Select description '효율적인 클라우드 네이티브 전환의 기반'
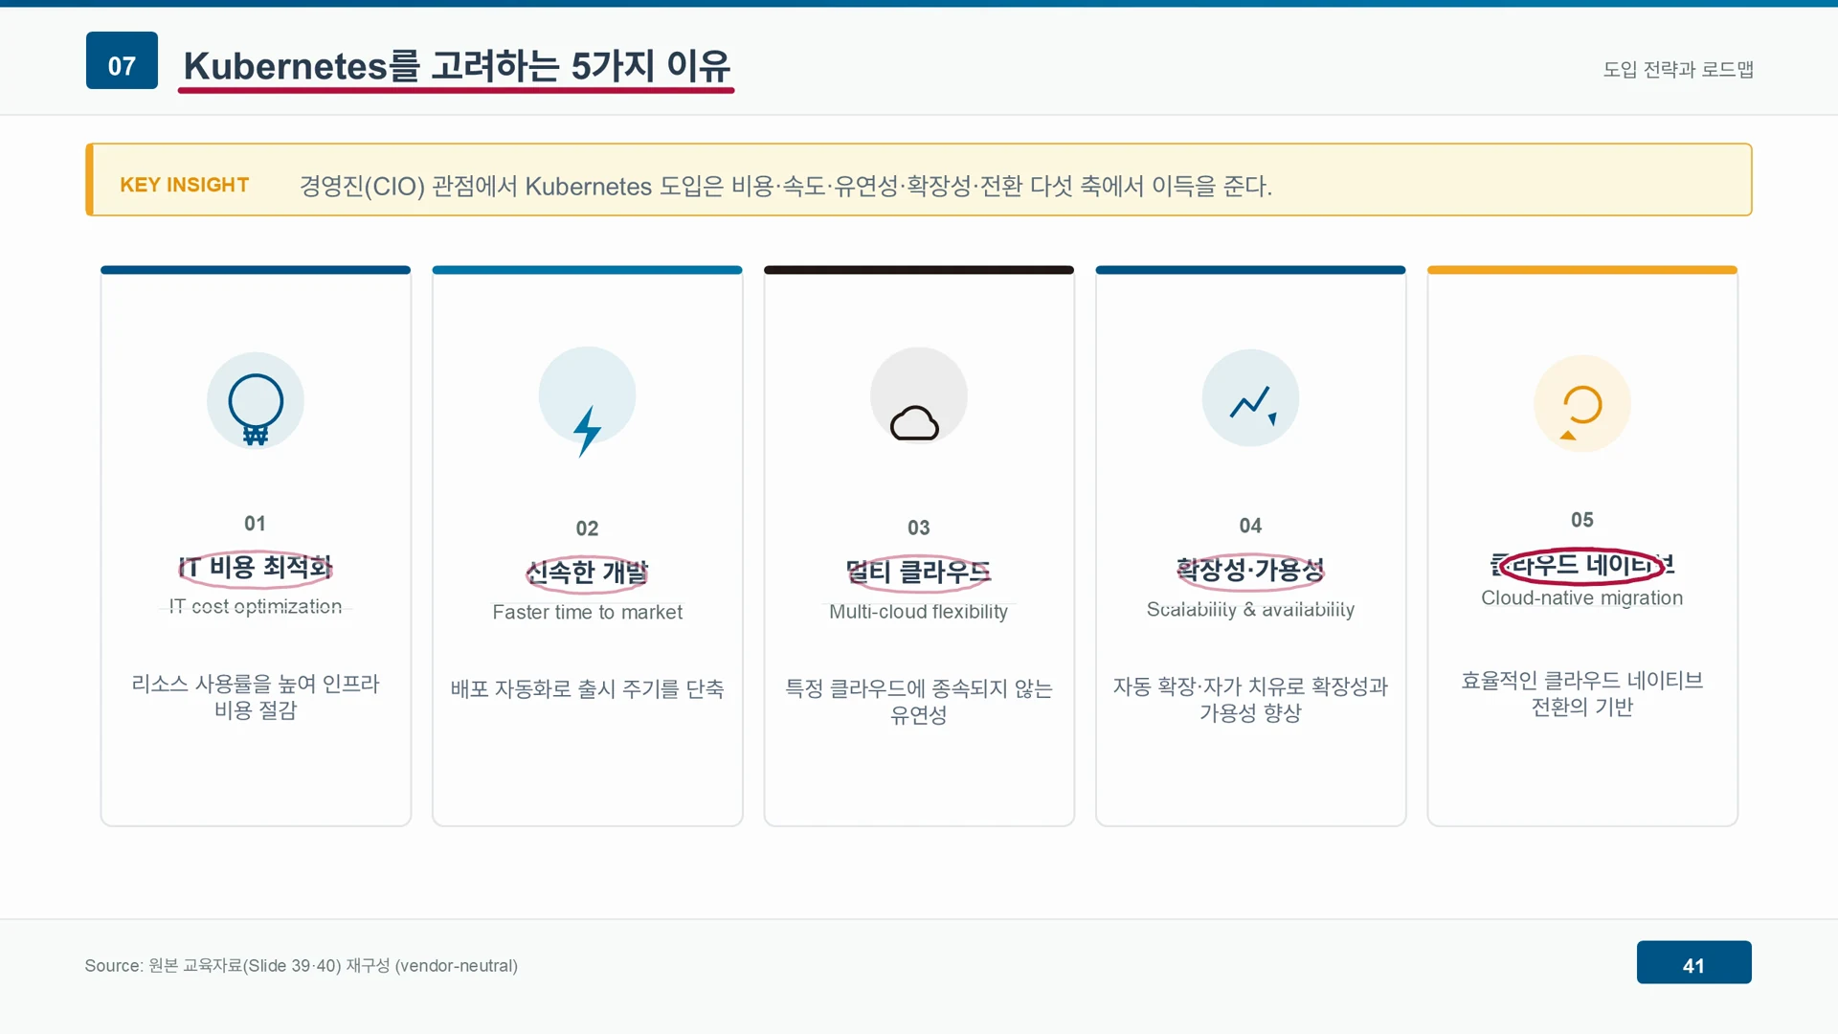This screenshot has width=1838, height=1034. [x=1582, y=694]
